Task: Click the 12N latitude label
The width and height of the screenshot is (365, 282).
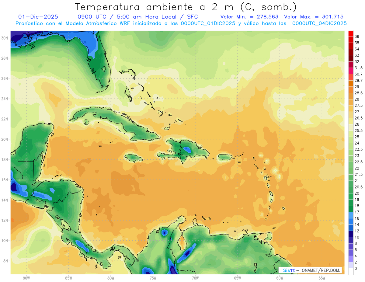Action: tap(5, 220)
